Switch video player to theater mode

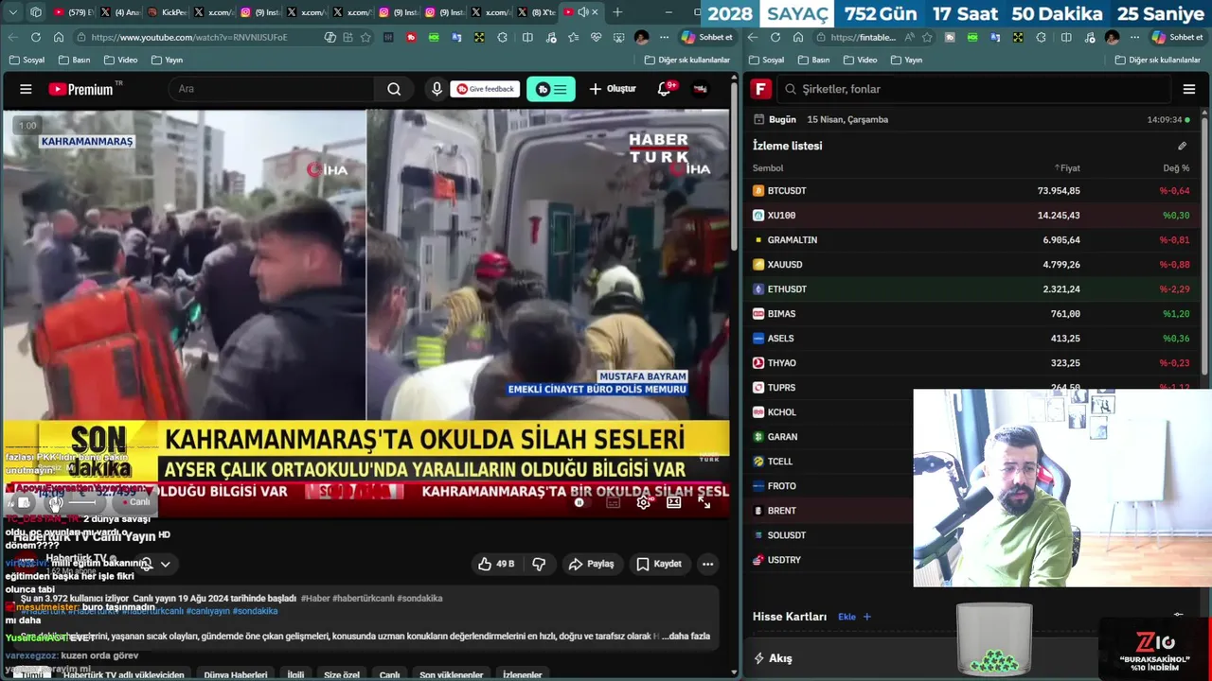674,502
